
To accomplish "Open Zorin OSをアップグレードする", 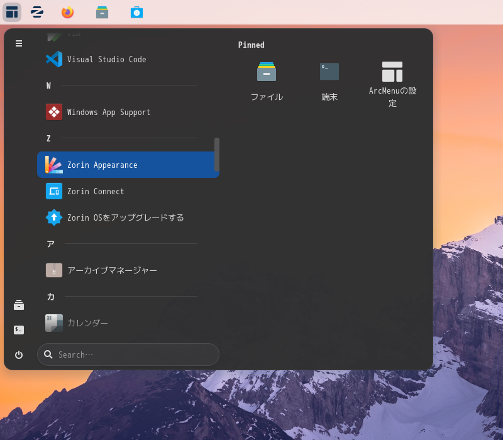I will coord(128,217).
